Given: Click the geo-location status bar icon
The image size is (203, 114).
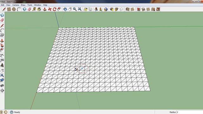Looking at the screenshot, I should pyautogui.click(x=1, y=112).
